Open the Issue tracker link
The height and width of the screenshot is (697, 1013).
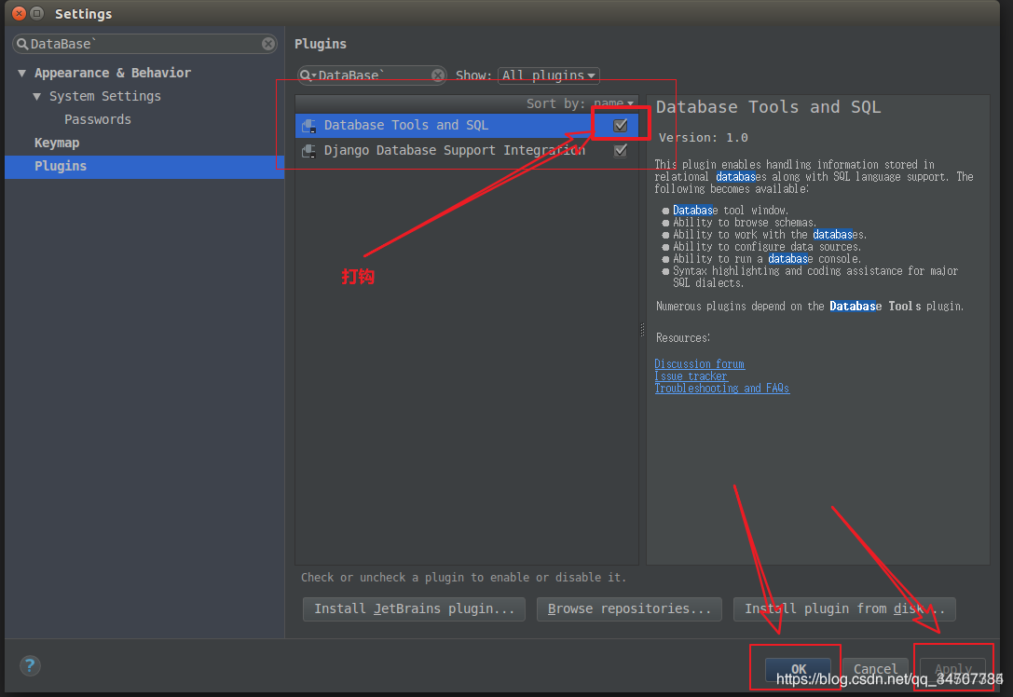pyautogui.click(x=691, y=376)
